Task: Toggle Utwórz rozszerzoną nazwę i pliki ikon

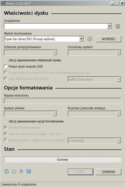Action: (5, 134)
